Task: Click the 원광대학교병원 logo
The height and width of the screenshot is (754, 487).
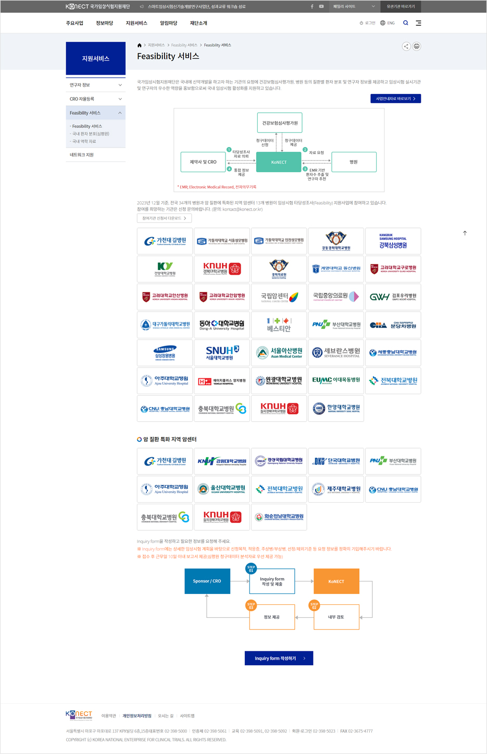Action: click(279, 381)
